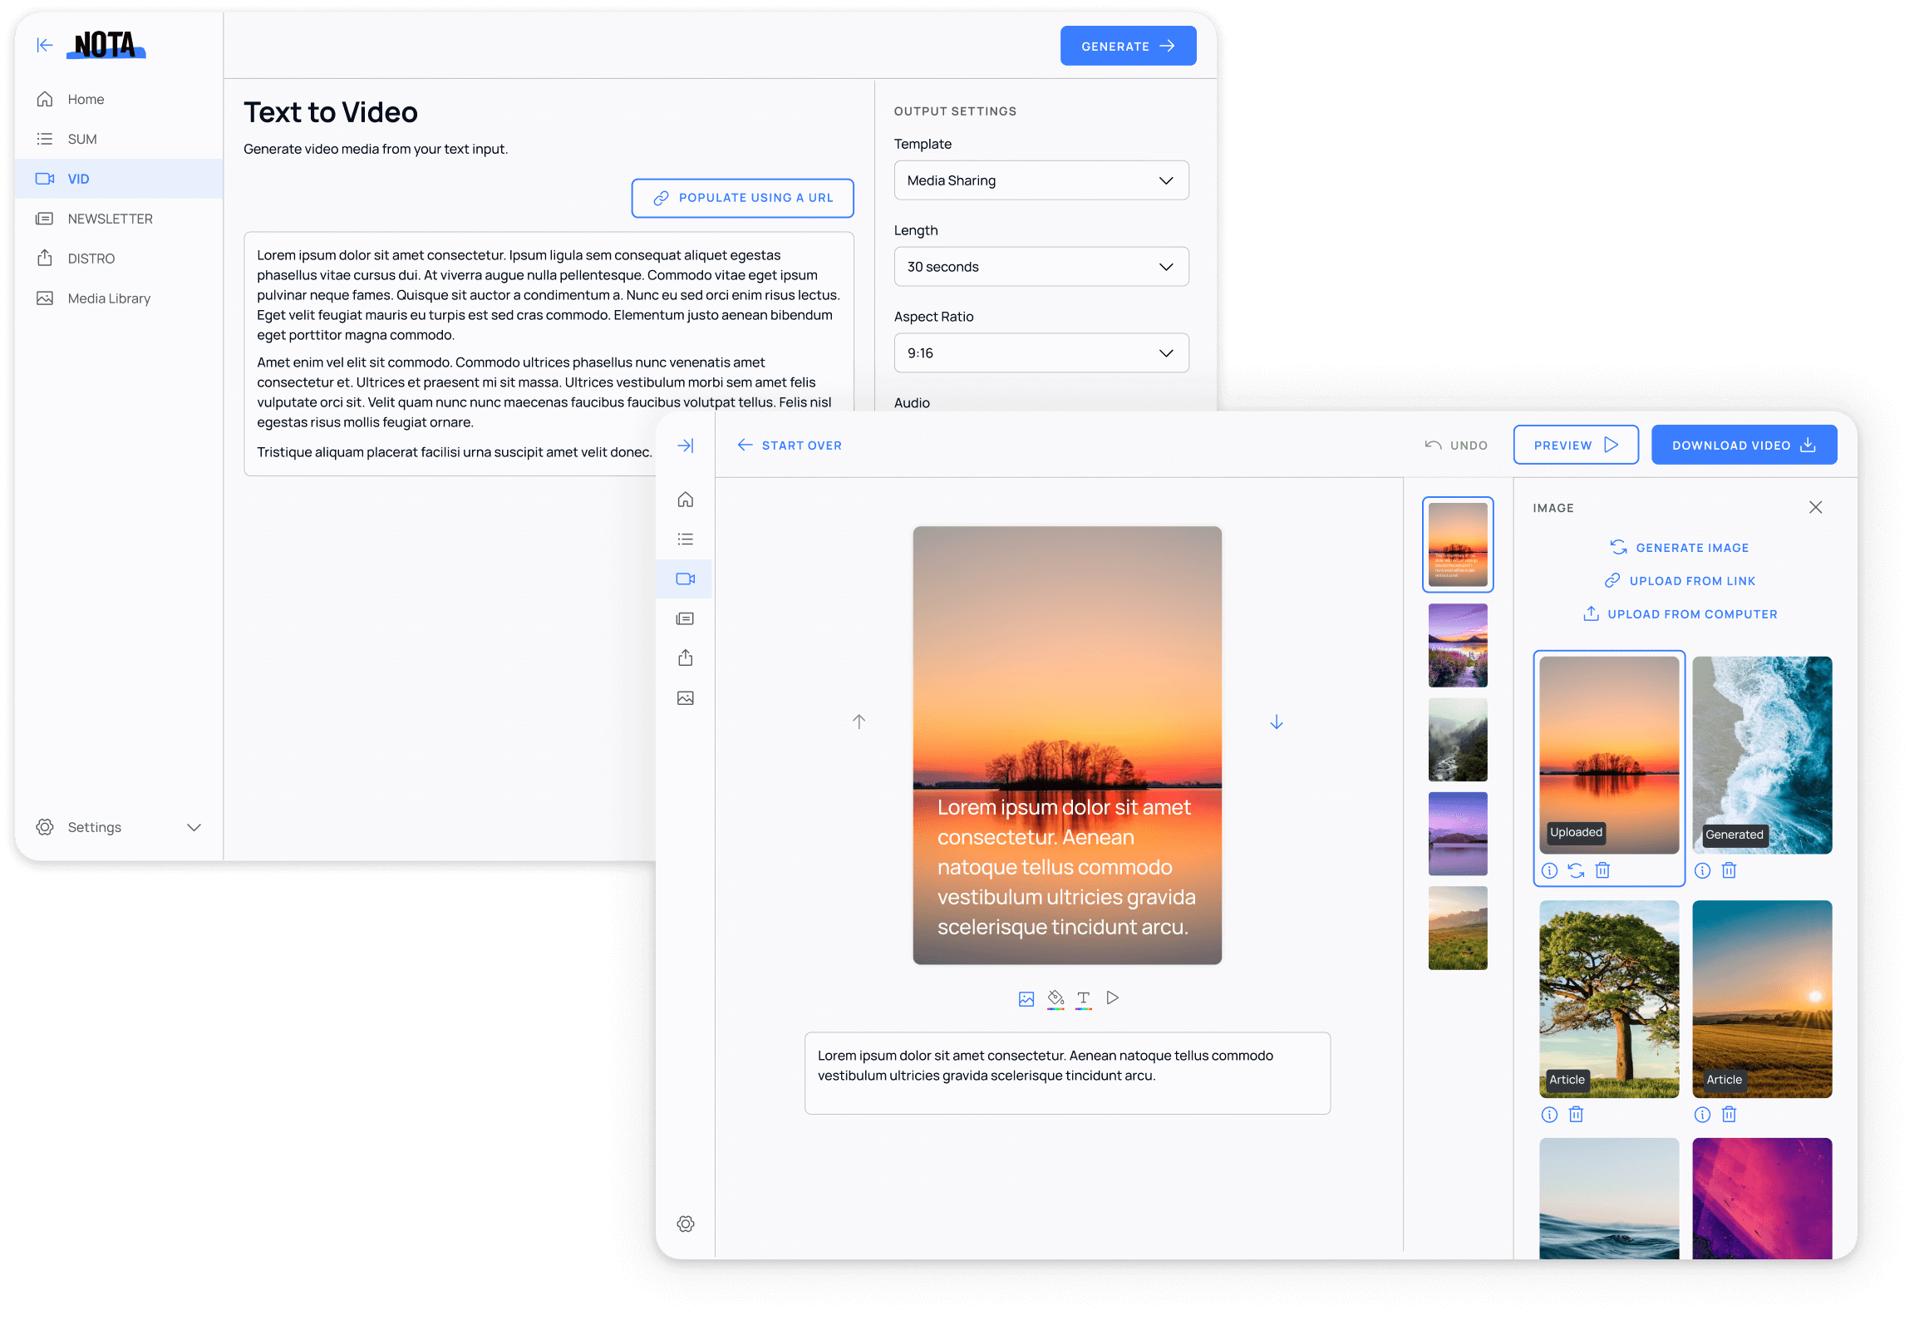Expand the sidebar using the arrow icon
The image size is (1924, 1325).
[686, 446]
